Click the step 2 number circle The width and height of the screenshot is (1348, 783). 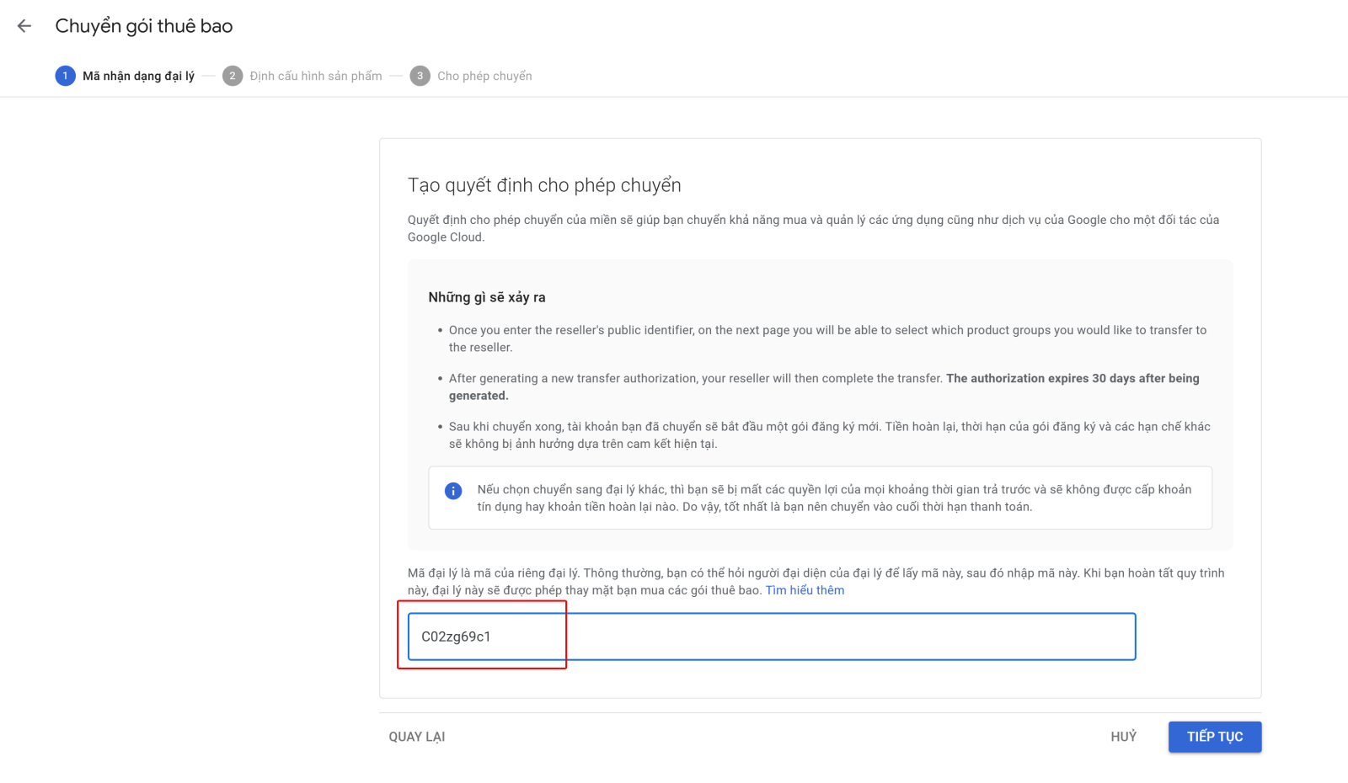click(x=233, y=76)
